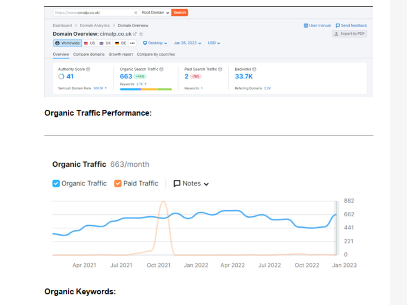Click the Jan 2023 chart marker line
The width and height of the screenshot is (407, 305).
[337, 228]
